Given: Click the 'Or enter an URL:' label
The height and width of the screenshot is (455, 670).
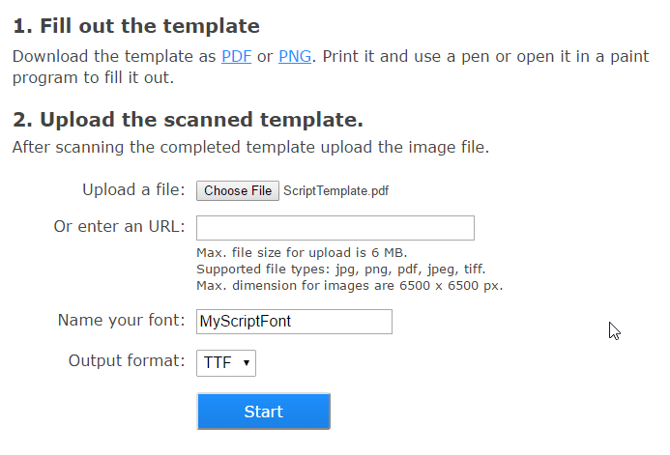Looking at the screenshot, I should (x=120, y=227).
